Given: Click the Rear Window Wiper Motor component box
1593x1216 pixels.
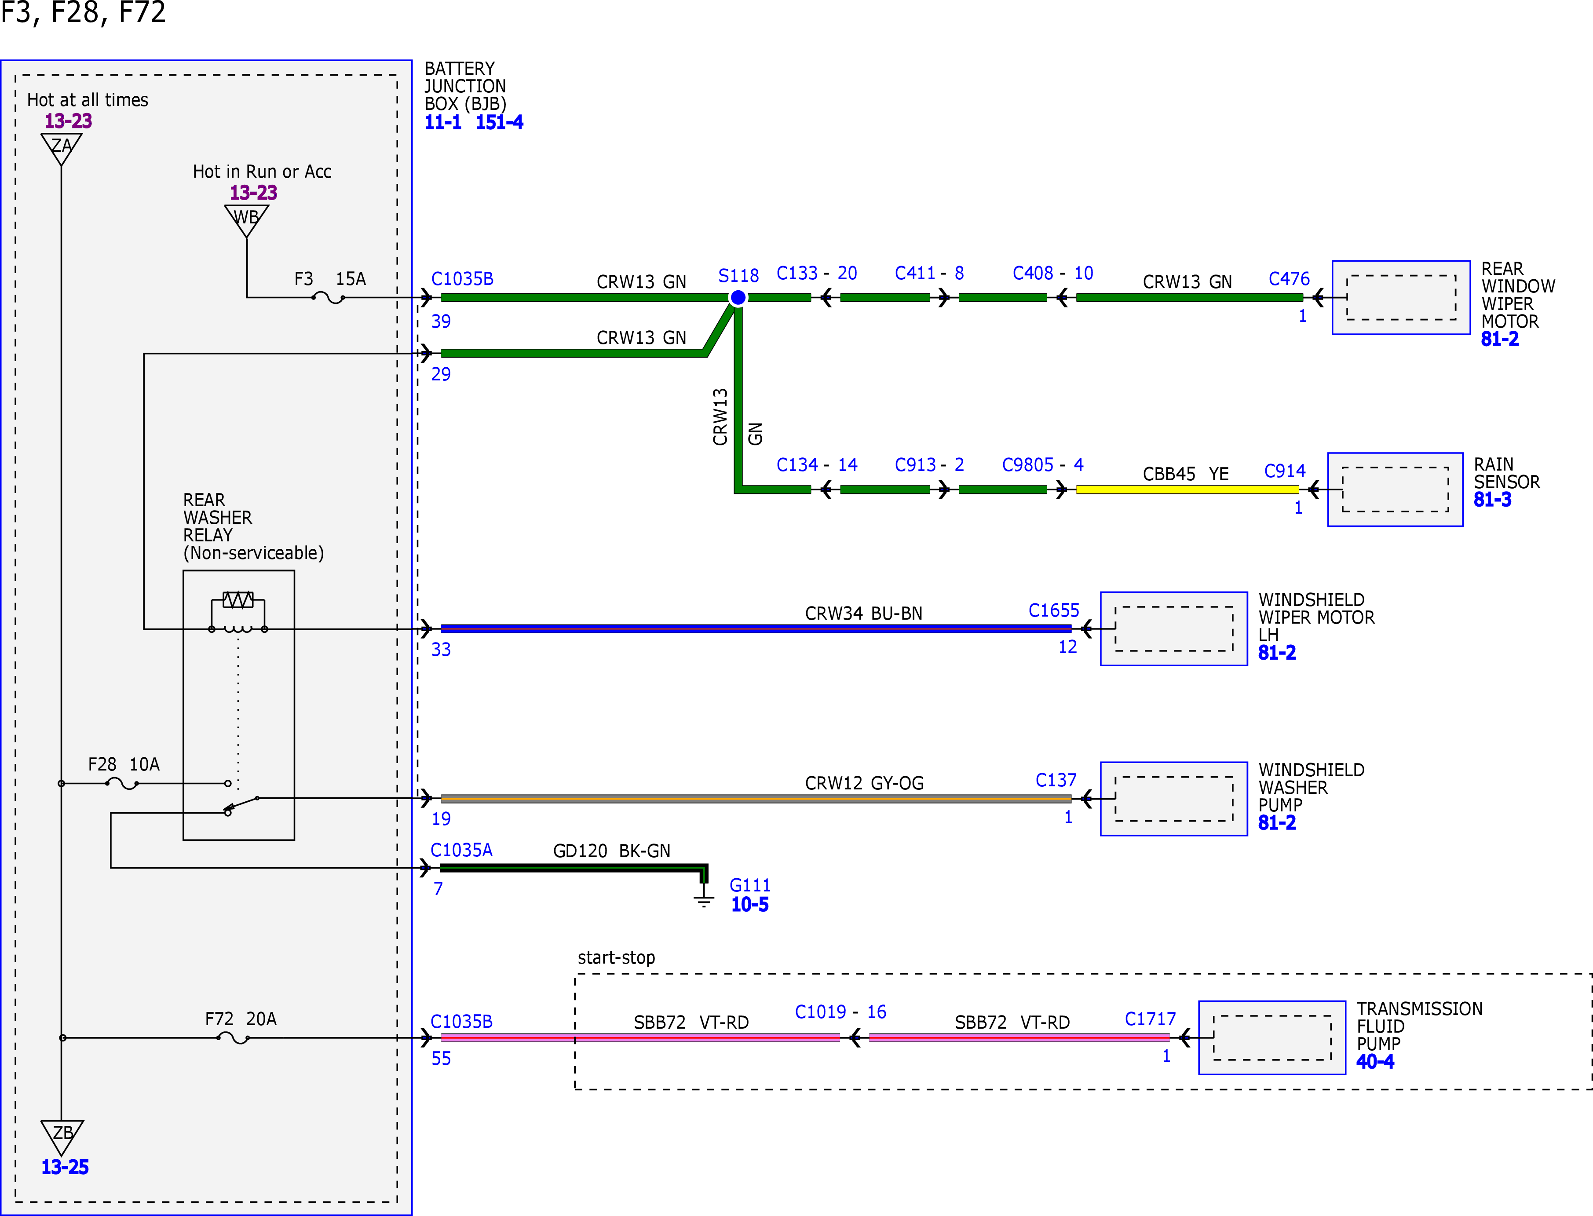Looking at the screenshot, I should click(1401, 297).
